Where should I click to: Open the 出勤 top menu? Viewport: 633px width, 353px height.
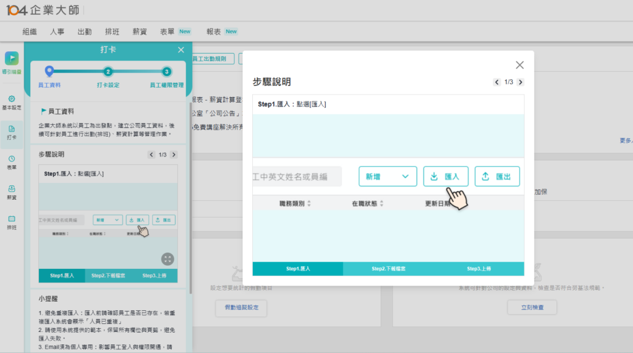point(85,32)
